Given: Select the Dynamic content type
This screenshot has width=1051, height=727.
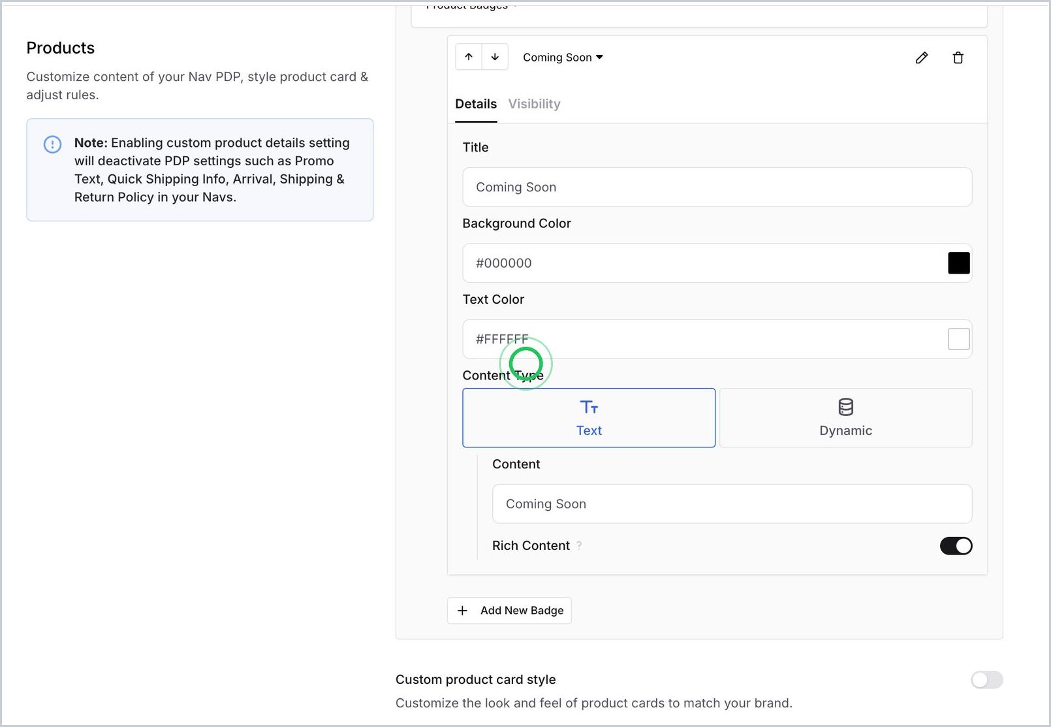Looking at the screenshot, I should [x=845, y=418].
